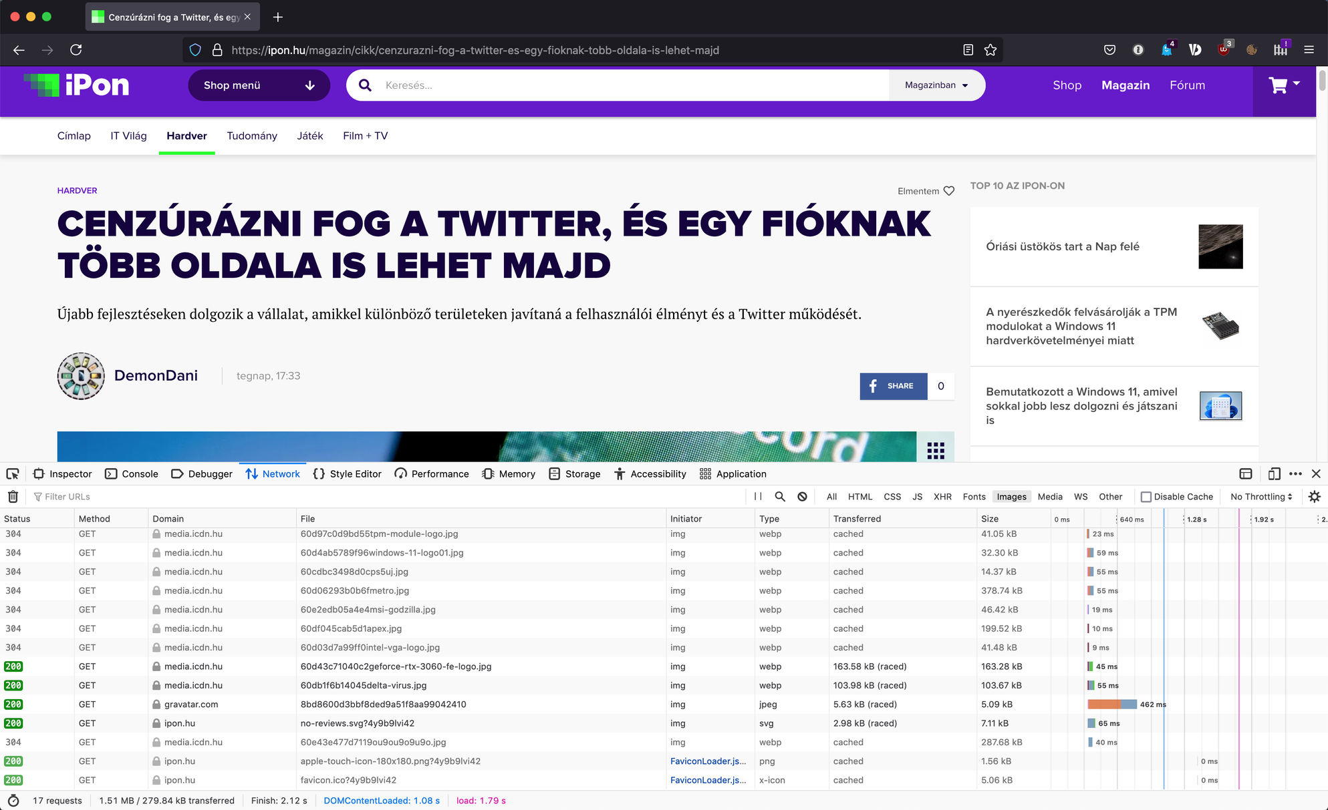Open network search magnifier

tap(780, 497)
